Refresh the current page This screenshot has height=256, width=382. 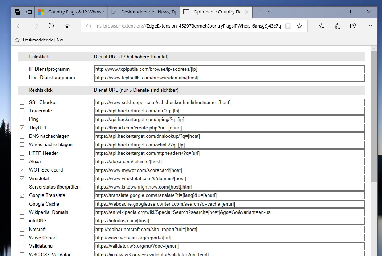pos(51,26)
